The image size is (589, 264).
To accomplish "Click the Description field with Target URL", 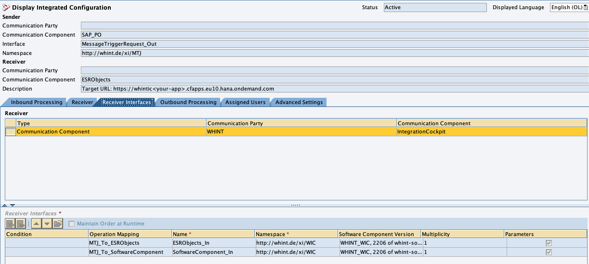I will coord(334,89).
